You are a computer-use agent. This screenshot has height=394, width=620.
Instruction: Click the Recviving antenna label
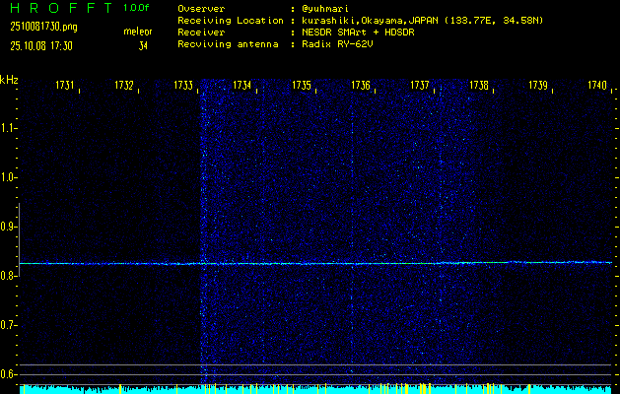point(228,44)
